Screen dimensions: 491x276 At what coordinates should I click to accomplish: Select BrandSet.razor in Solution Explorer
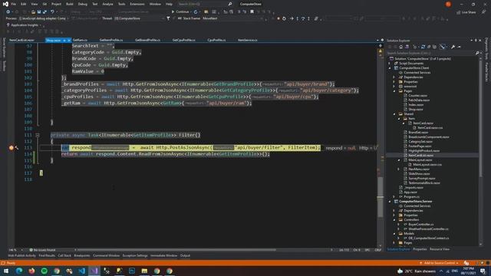coord(418,133)
